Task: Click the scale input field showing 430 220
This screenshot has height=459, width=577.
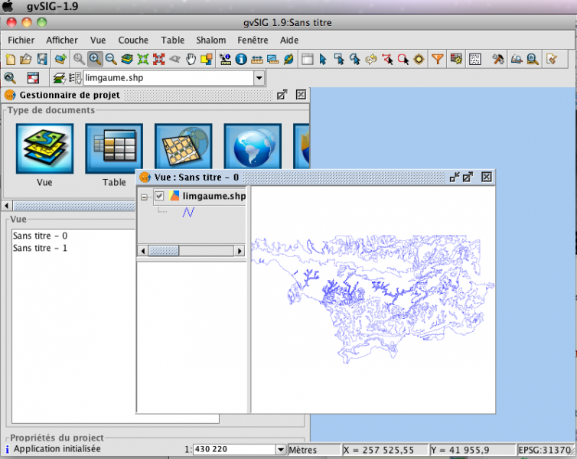Action: tap(233, 450)
